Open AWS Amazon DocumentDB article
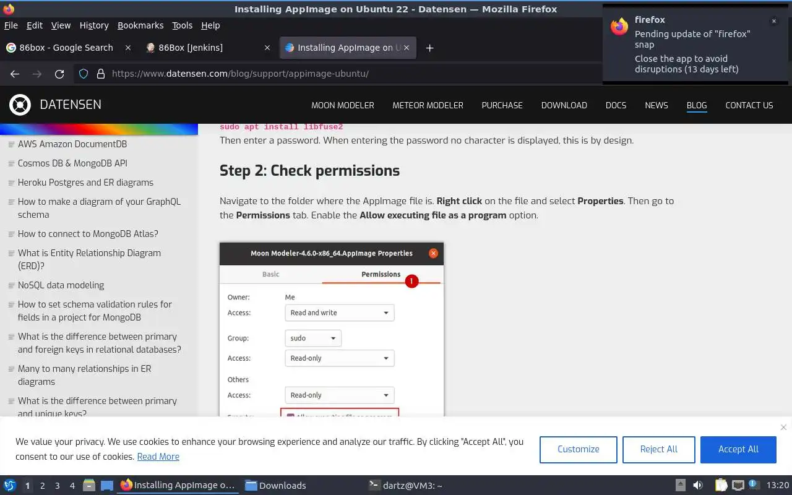The height and width of the screenshot is (495, 792). pos(72,144)
